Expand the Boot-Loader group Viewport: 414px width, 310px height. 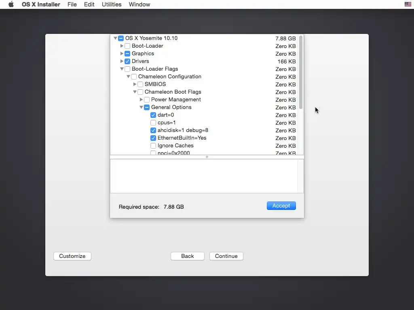point(122,46)
